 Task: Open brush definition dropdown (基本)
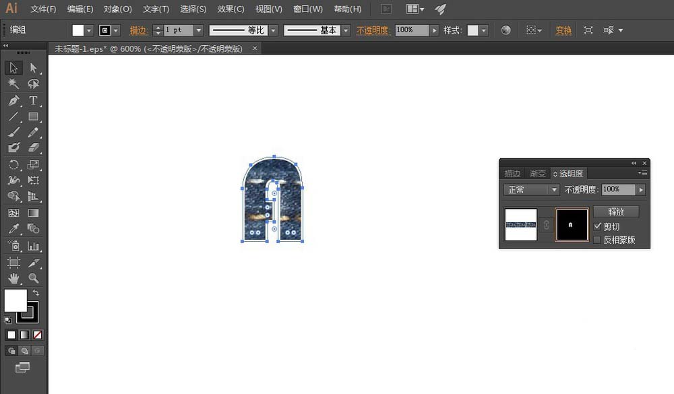[346, 30]
